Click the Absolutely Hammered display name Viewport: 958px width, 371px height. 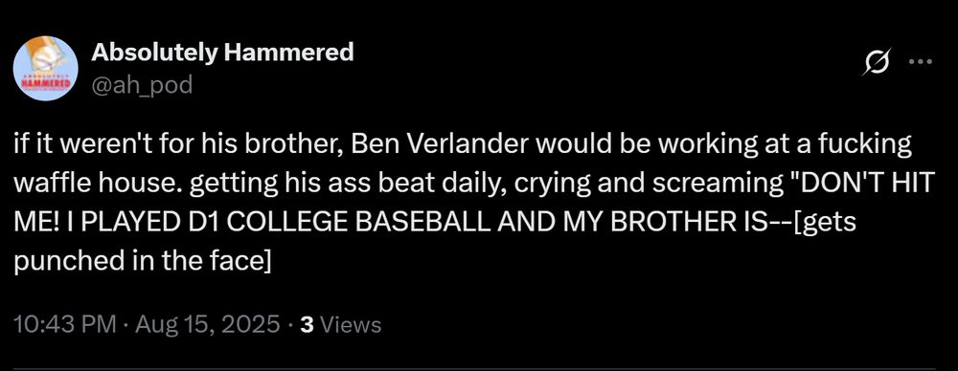coord(222,54)
